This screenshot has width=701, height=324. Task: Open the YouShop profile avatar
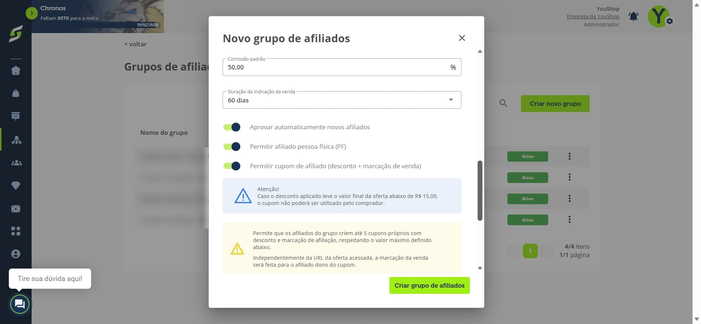[659, 17]
